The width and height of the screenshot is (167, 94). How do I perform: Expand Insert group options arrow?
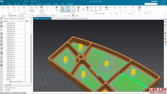pos(20,14)
